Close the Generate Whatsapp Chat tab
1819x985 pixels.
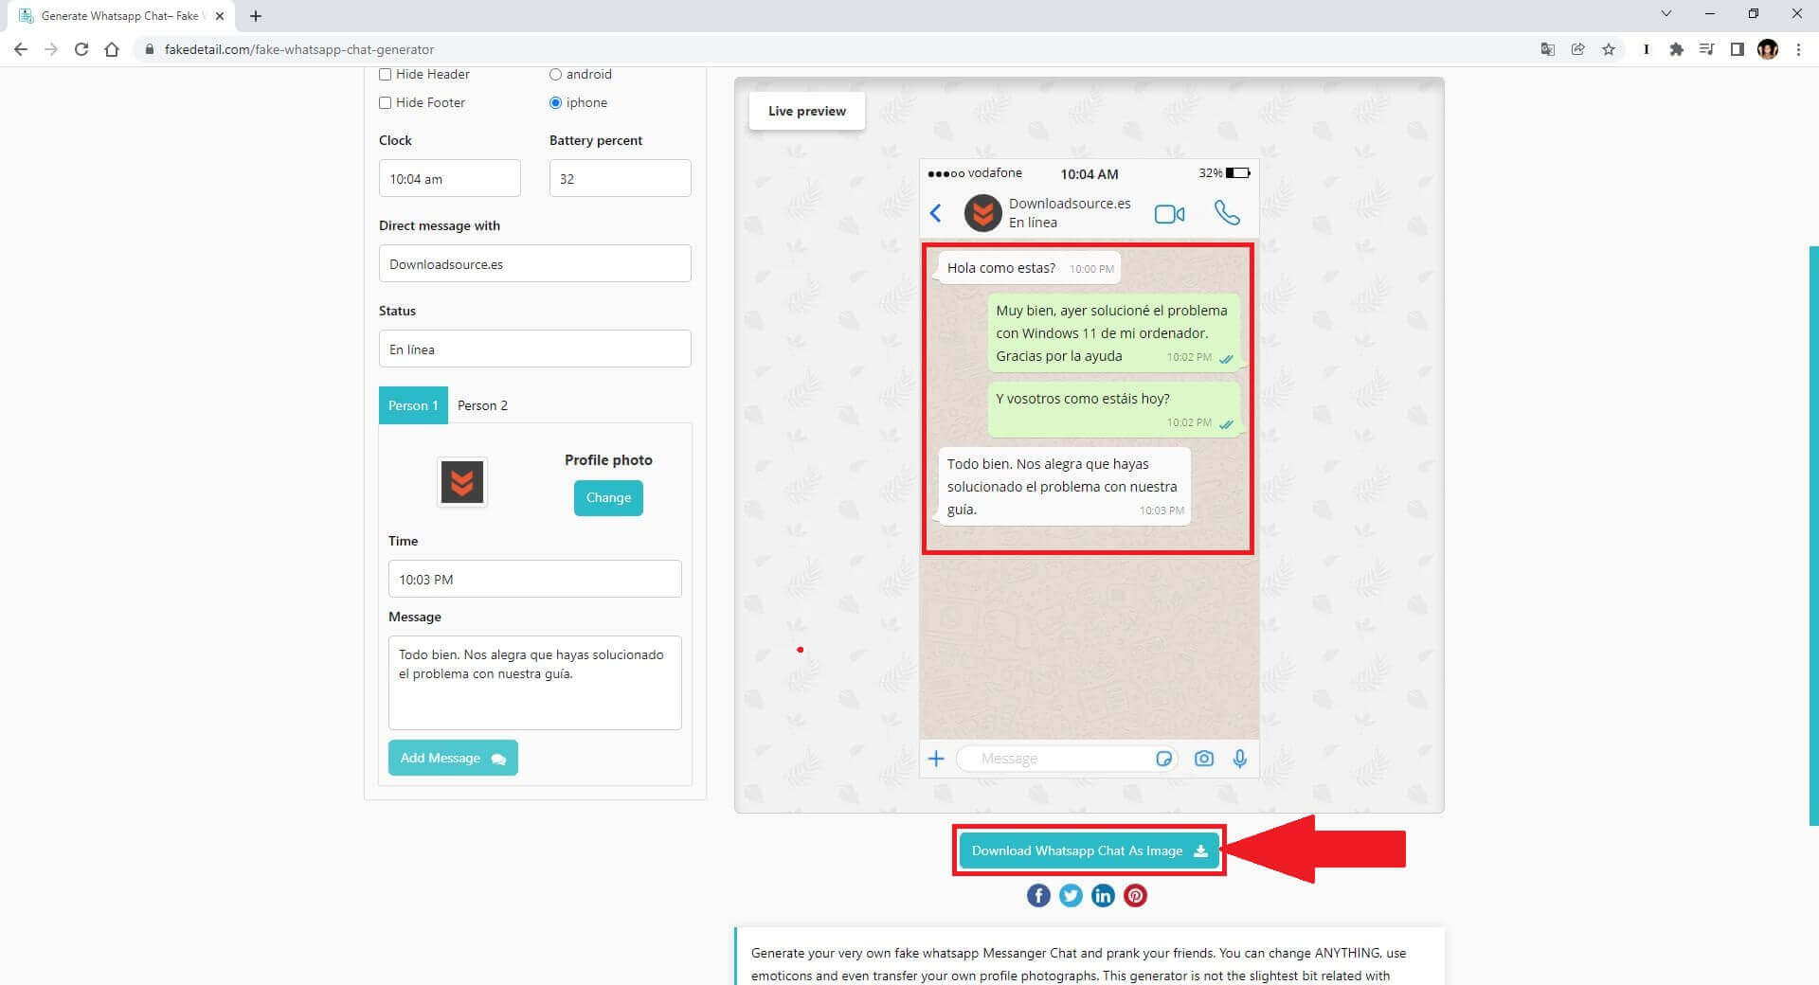(220, 16)
